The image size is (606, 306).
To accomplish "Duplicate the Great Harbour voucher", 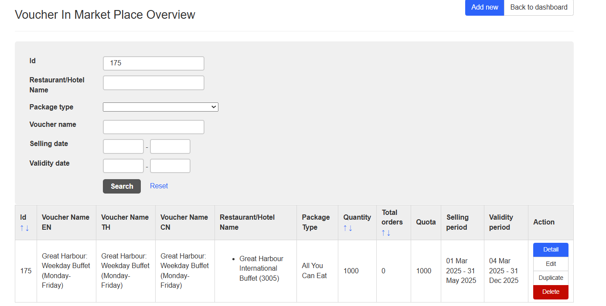I will [551, 278].
